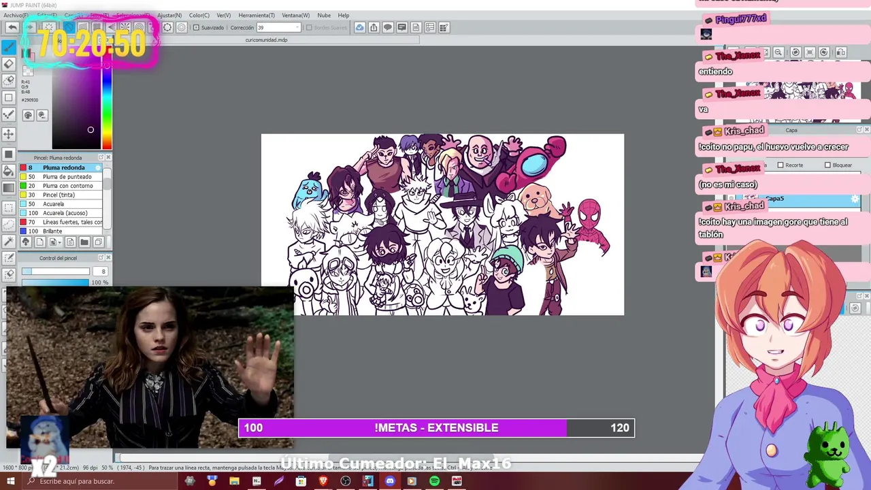This screenshot has width=871, height=490.
Task: Adjust the brush opacity slider at 100%
Action: (56, 282)
